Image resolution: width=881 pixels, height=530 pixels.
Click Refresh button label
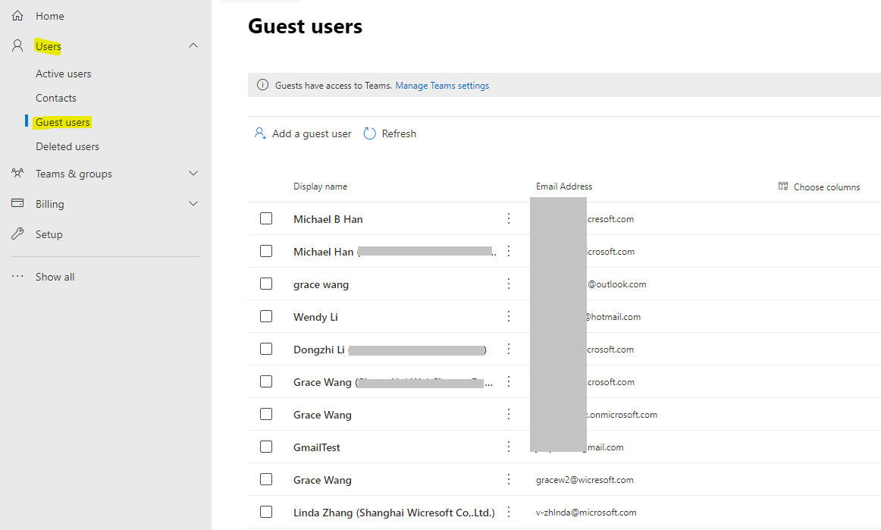click(x=399, y=133)
